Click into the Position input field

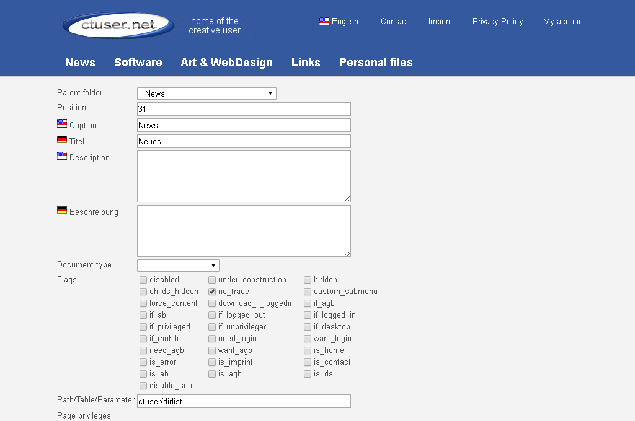pos(244,109)
